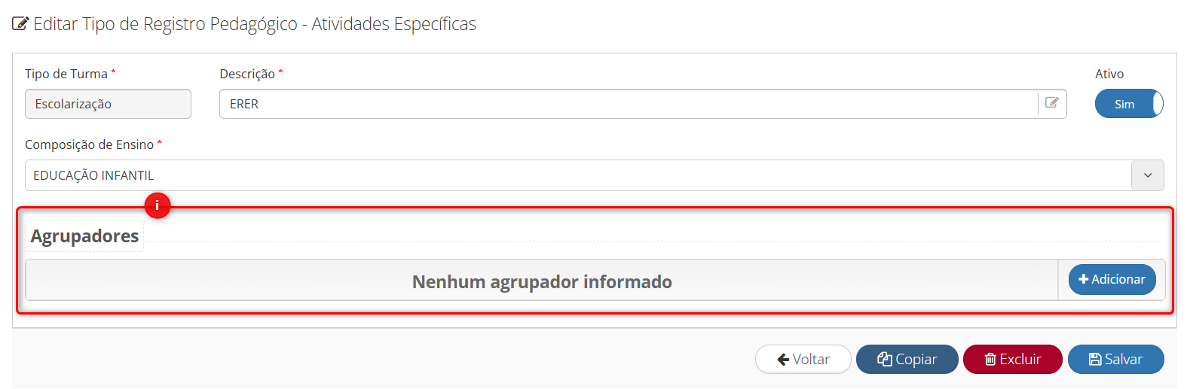Click the edit icon beside the page title
This screenshot has height=389, width=1187.
pos(20,24)
